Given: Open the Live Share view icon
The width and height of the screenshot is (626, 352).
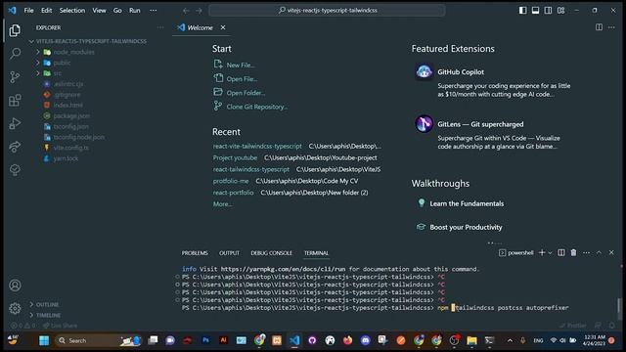Looking at the screenshot, I should coord(15,147).
